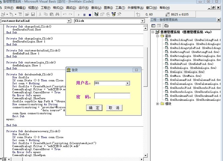
Task: Click the End stop square button
Action: pyautogui.click(x=90, y=15)
